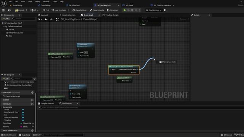Open My Blueprint settings gear
This screenshot has width=244, height=137.
[x=34, y=79]
